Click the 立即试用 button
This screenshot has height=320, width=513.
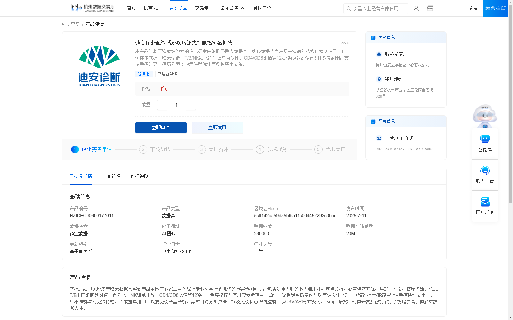217,128
